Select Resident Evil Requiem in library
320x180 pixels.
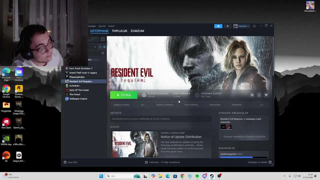pos(84,81)
